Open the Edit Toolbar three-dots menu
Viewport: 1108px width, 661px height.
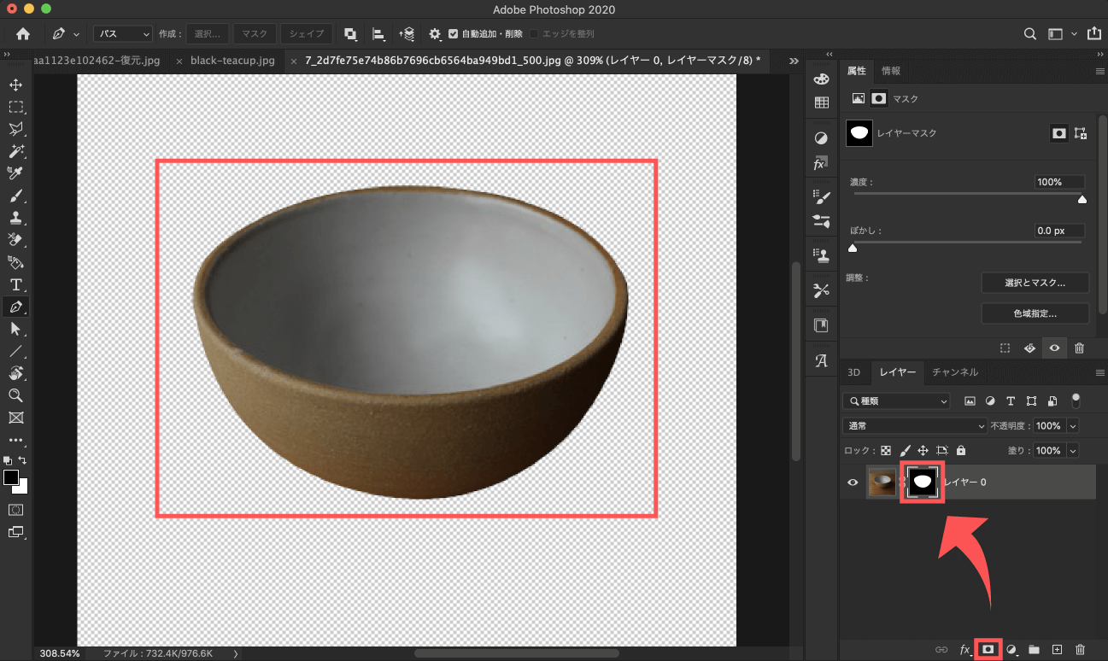[16, 441]
